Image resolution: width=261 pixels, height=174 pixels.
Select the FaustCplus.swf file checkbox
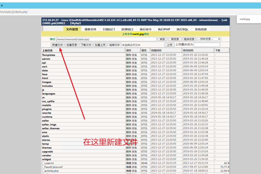(x=43, y=167)
